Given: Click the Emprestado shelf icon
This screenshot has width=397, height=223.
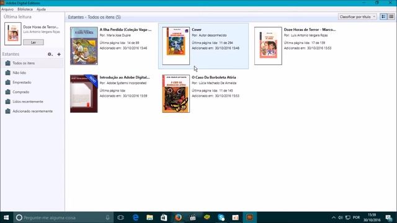Looking at the screenshot, I should pos(8,82).
